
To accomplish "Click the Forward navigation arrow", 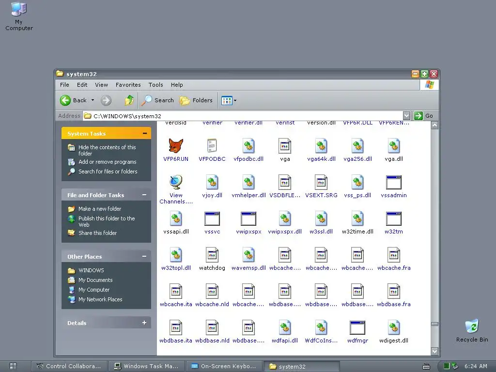I will click(106, 101).
